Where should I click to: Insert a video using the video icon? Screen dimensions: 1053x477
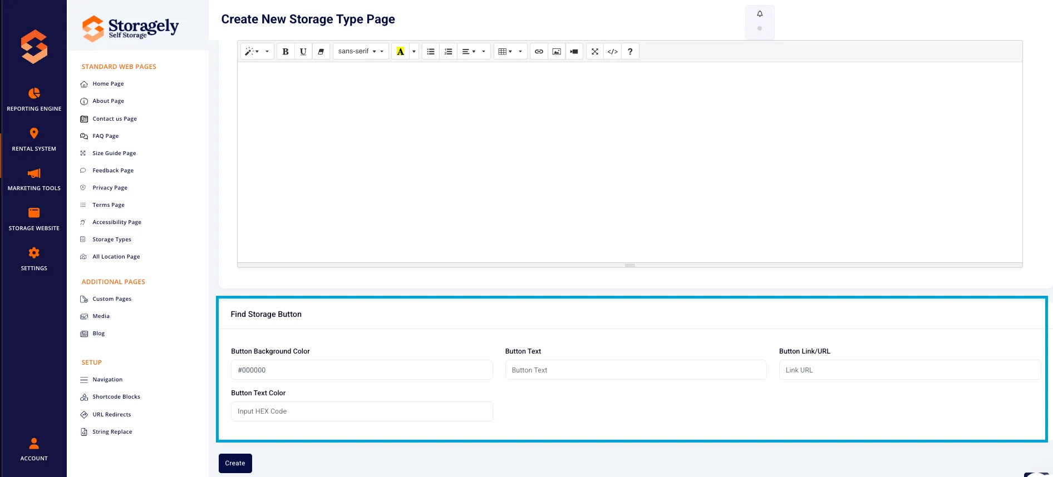tap(574, 52)
